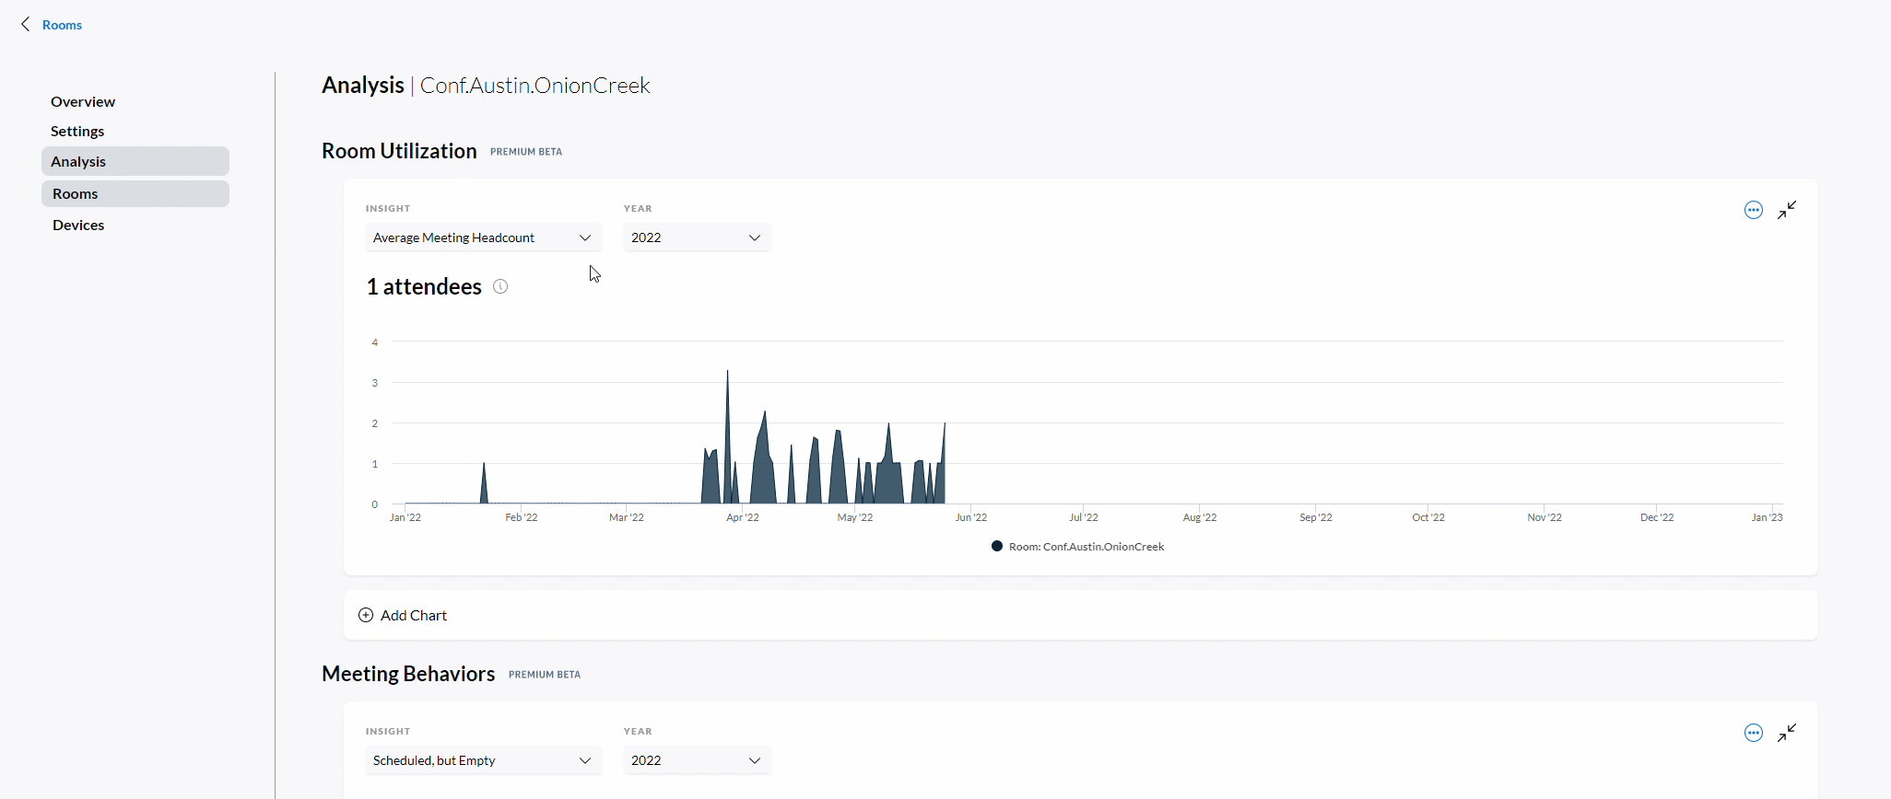The height and width of the screenshot is (799, 1891).
Task: Select Devices in the sidebar
Action: pyautogui.click(x=78, y=225)
